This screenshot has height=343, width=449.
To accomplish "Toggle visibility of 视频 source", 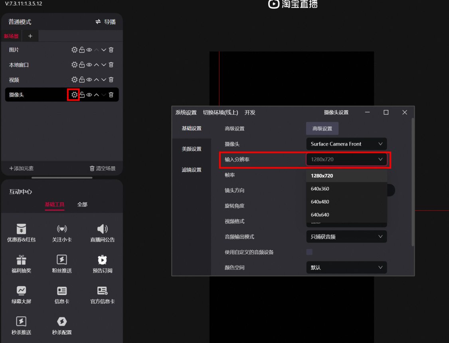I will [89, 80].
